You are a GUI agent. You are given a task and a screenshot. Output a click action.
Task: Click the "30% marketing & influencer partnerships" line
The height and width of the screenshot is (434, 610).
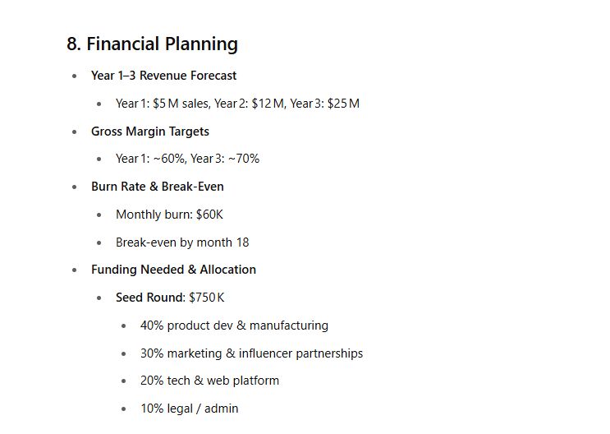pos(251,353)
